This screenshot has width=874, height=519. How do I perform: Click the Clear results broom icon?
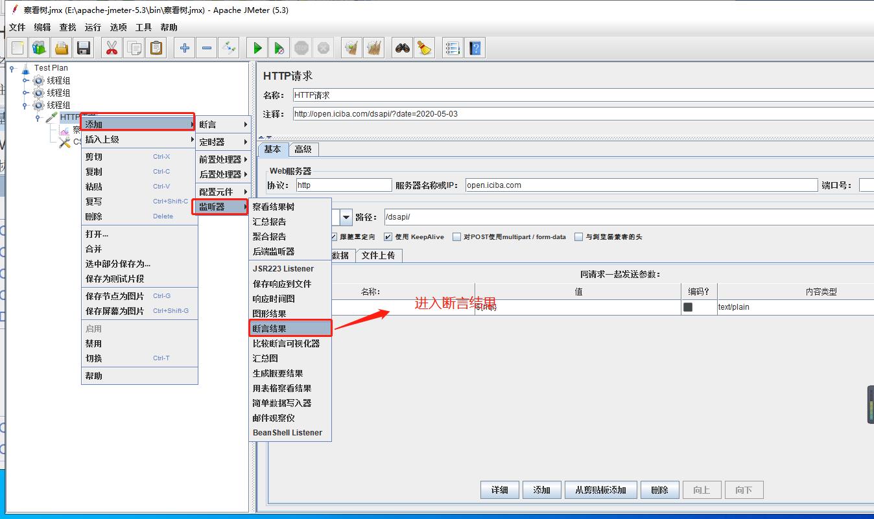point(351,48)
